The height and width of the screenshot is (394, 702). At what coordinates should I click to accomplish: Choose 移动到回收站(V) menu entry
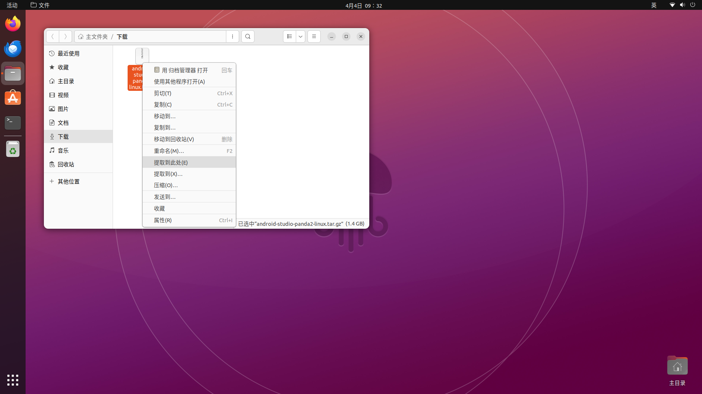[174, 139]
